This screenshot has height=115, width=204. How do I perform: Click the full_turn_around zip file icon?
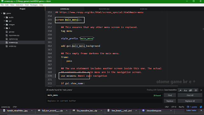click(39, 111)
